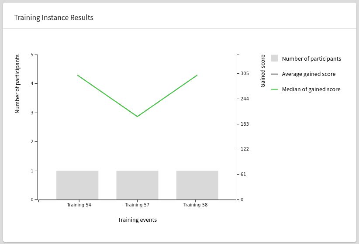Toggle the Median of gained score legend line
This screenshot has height=244, width=359.
point(274,89)
